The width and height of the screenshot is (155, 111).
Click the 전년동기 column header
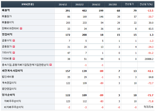[129, 4]
